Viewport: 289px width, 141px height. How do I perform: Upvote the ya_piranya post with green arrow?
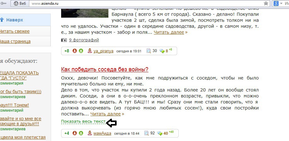(81, 51)
